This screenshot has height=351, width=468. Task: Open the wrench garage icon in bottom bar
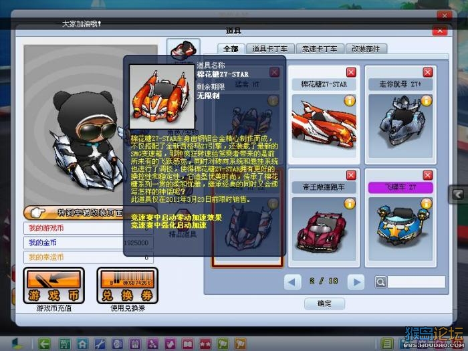click(100, 344)
